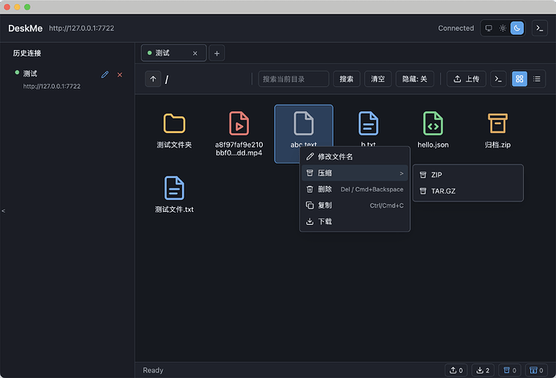Expand the 压缩 submenu
556x378 pixels.
coord(355,173)
